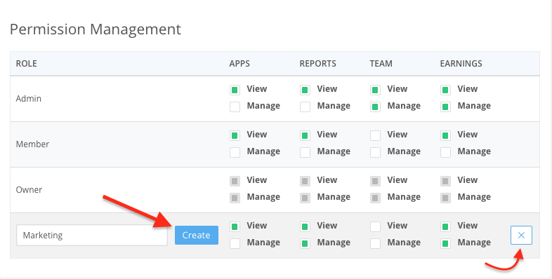
Task: Click the Create button for Marketing role
Action: click(197, 235)
